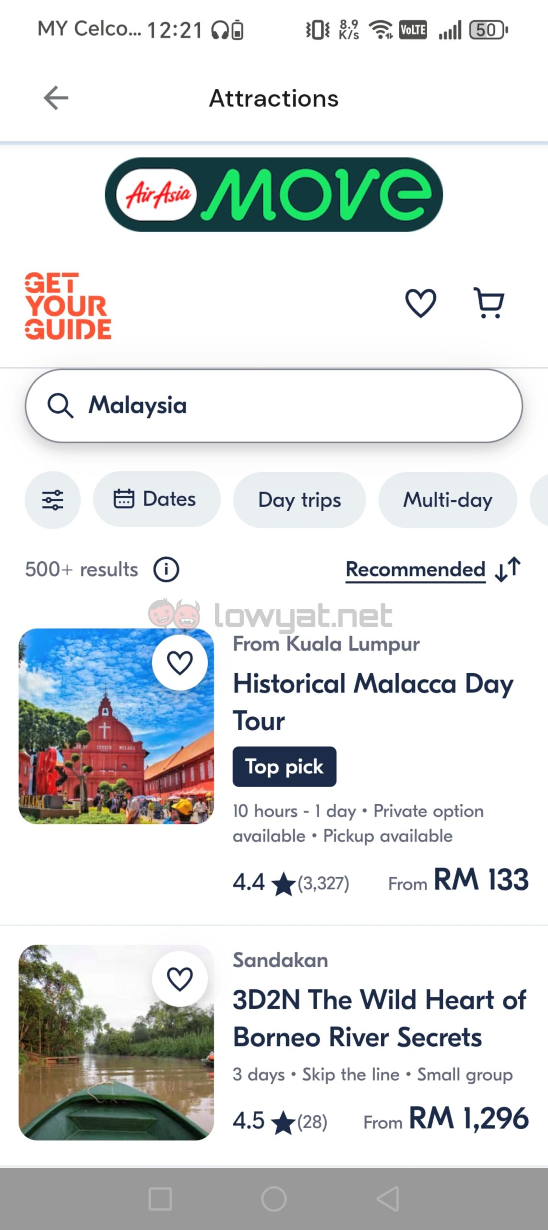Open the wishlist heart icon
The image size is (548, 1230).
(420, 303)
